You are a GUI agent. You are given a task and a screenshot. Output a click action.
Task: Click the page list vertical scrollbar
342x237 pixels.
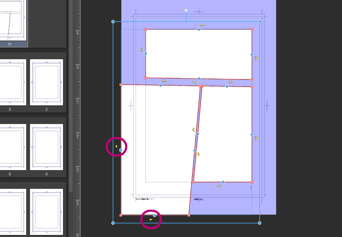tap(71, 107)
